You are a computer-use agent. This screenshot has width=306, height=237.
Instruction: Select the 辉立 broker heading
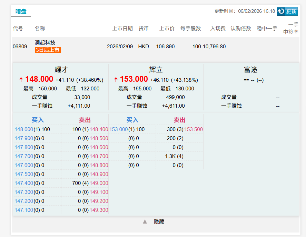click(x=156, y=70)
